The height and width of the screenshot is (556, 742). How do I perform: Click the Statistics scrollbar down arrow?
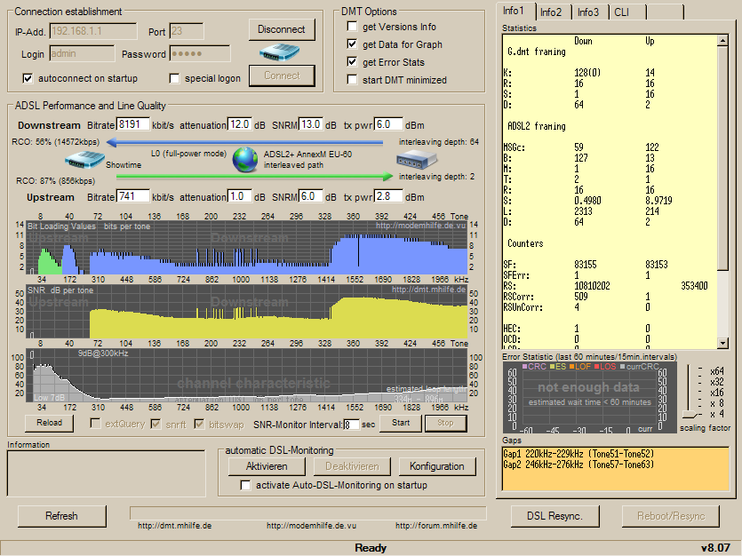coord(722,343)
